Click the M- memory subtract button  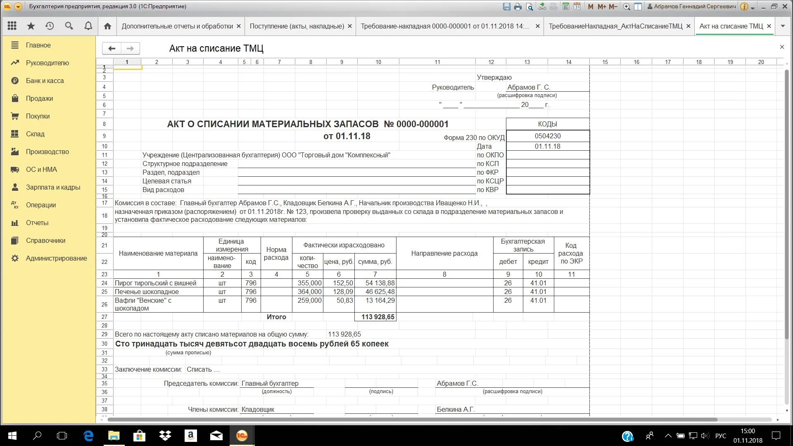(613, 7)
